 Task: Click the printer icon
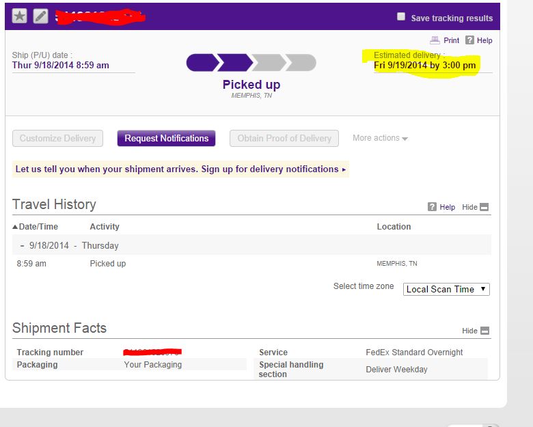click(x=435, y=40)
